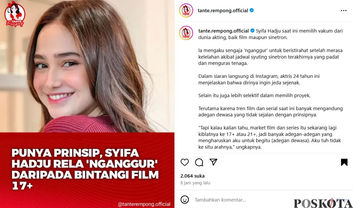Click the Tante Rempong logo on the image

point(15,14)
